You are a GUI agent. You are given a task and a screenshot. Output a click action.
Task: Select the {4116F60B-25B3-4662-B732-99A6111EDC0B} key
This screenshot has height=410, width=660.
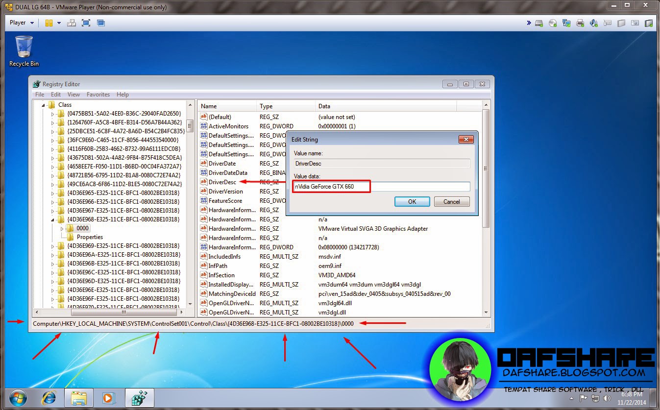click(124, 149)
